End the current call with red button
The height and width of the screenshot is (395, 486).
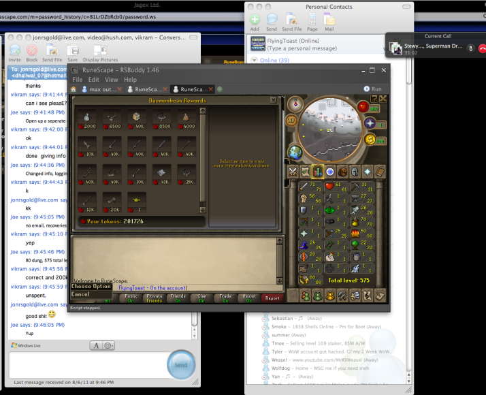point(483,48)
